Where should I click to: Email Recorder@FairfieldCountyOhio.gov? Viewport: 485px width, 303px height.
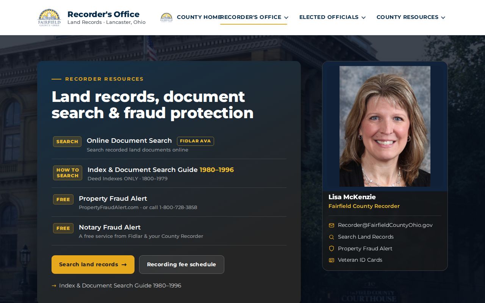[x=385, y=225]
